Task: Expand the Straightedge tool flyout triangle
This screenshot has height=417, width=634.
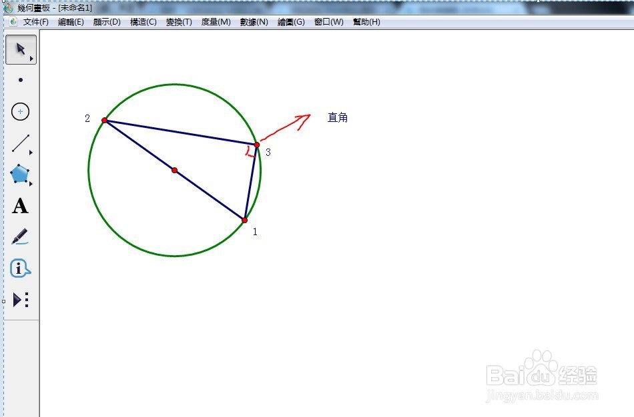Action: tap(31, 153)
